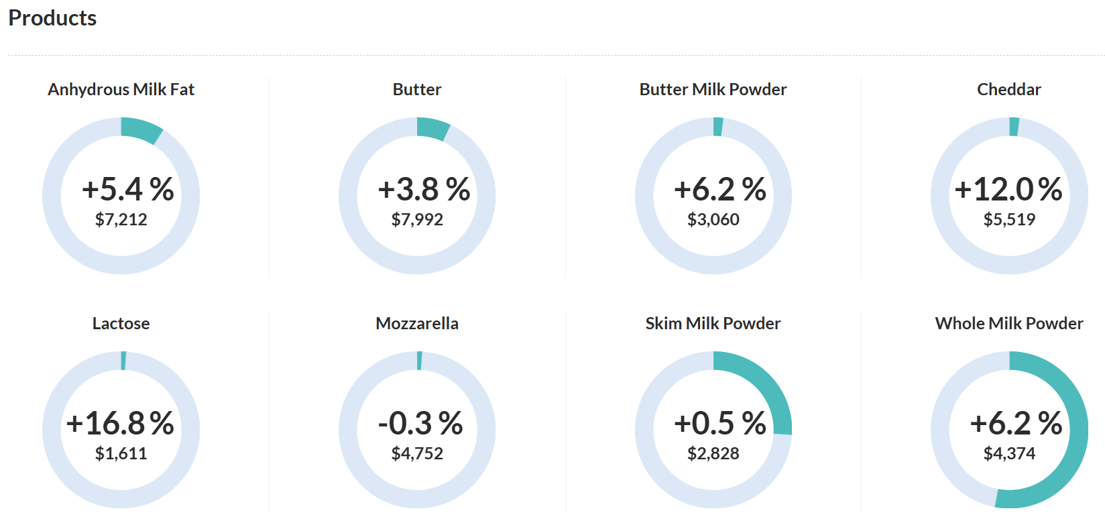Click the +5.4 % change figure
This screenshot has width=1105, height=521.
[x=127, y=189]
